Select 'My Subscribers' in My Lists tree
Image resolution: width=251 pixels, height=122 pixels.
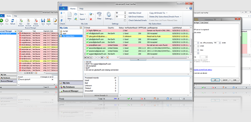[x=71, y=36]
